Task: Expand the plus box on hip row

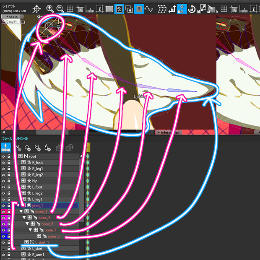Action: 23,181
